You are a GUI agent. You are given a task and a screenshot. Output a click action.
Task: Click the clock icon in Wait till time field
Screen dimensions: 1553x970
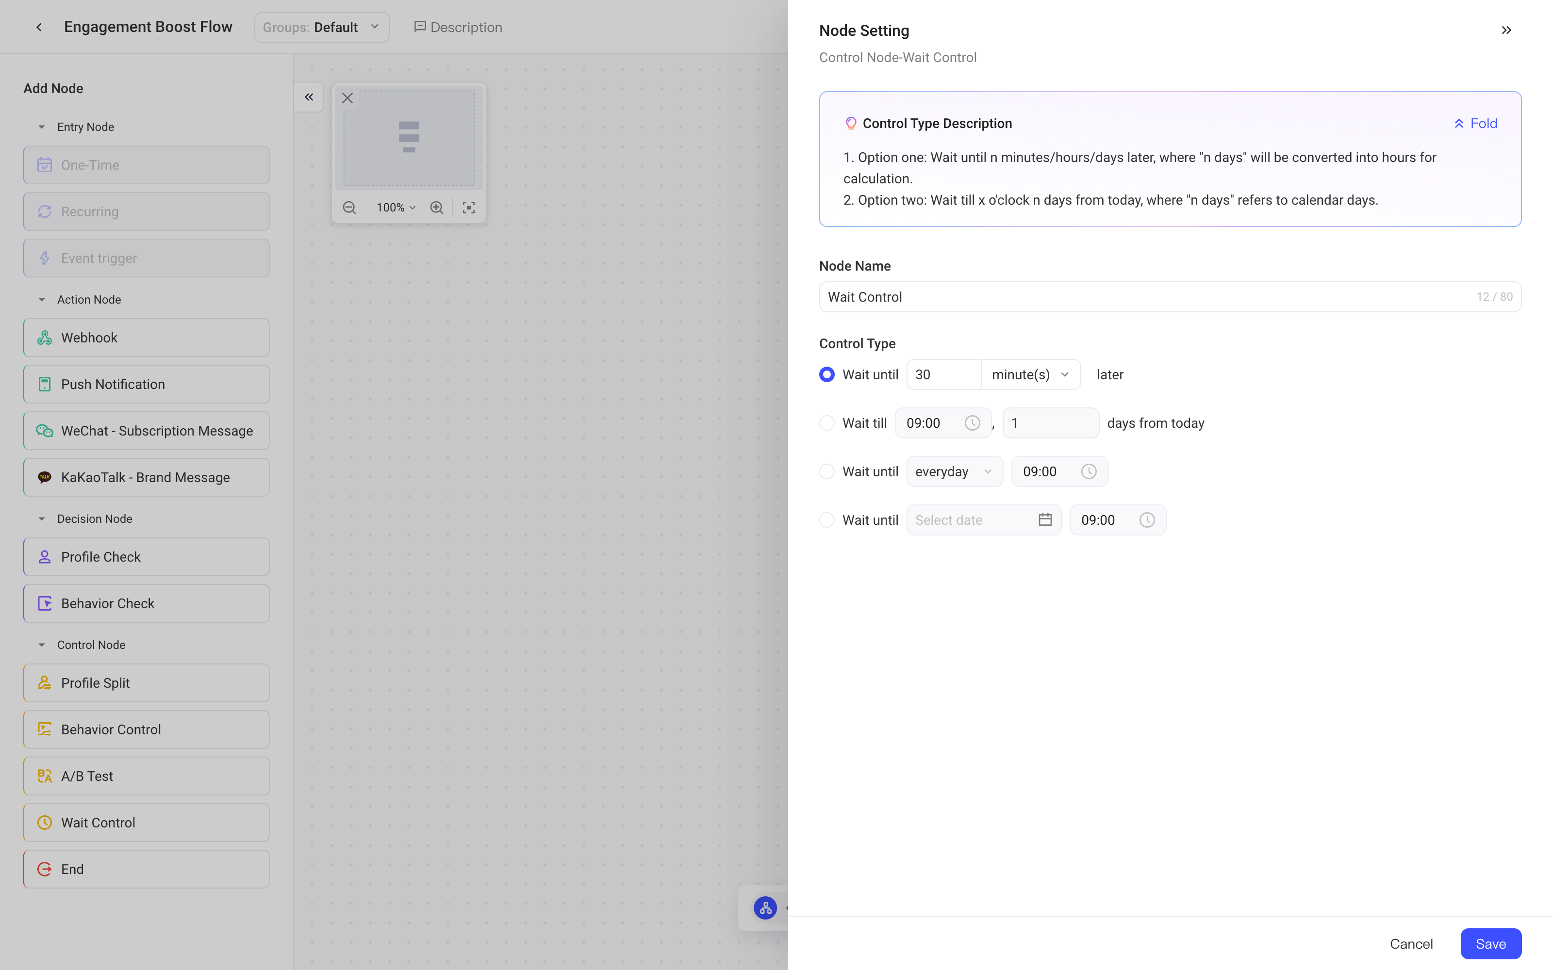click(972, 423)
